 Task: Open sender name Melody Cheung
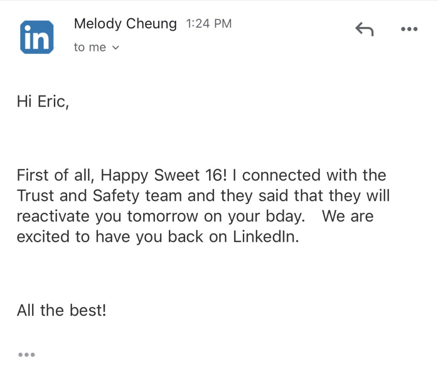point(125,24)
